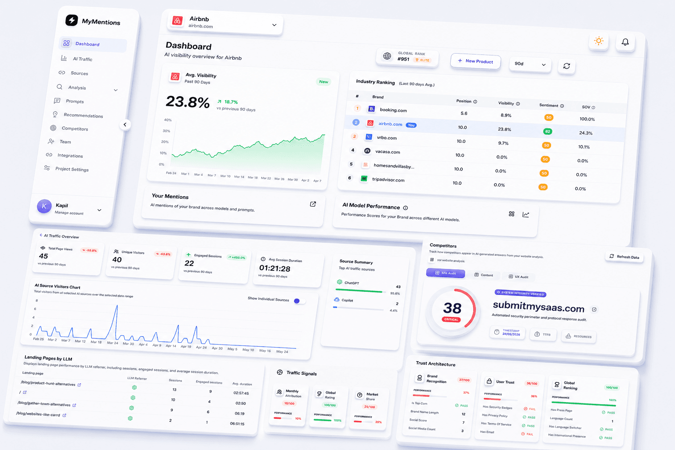
Task: Select the vrbo.com ranking row
Action: pyautogui.click(x=483, y=142)
